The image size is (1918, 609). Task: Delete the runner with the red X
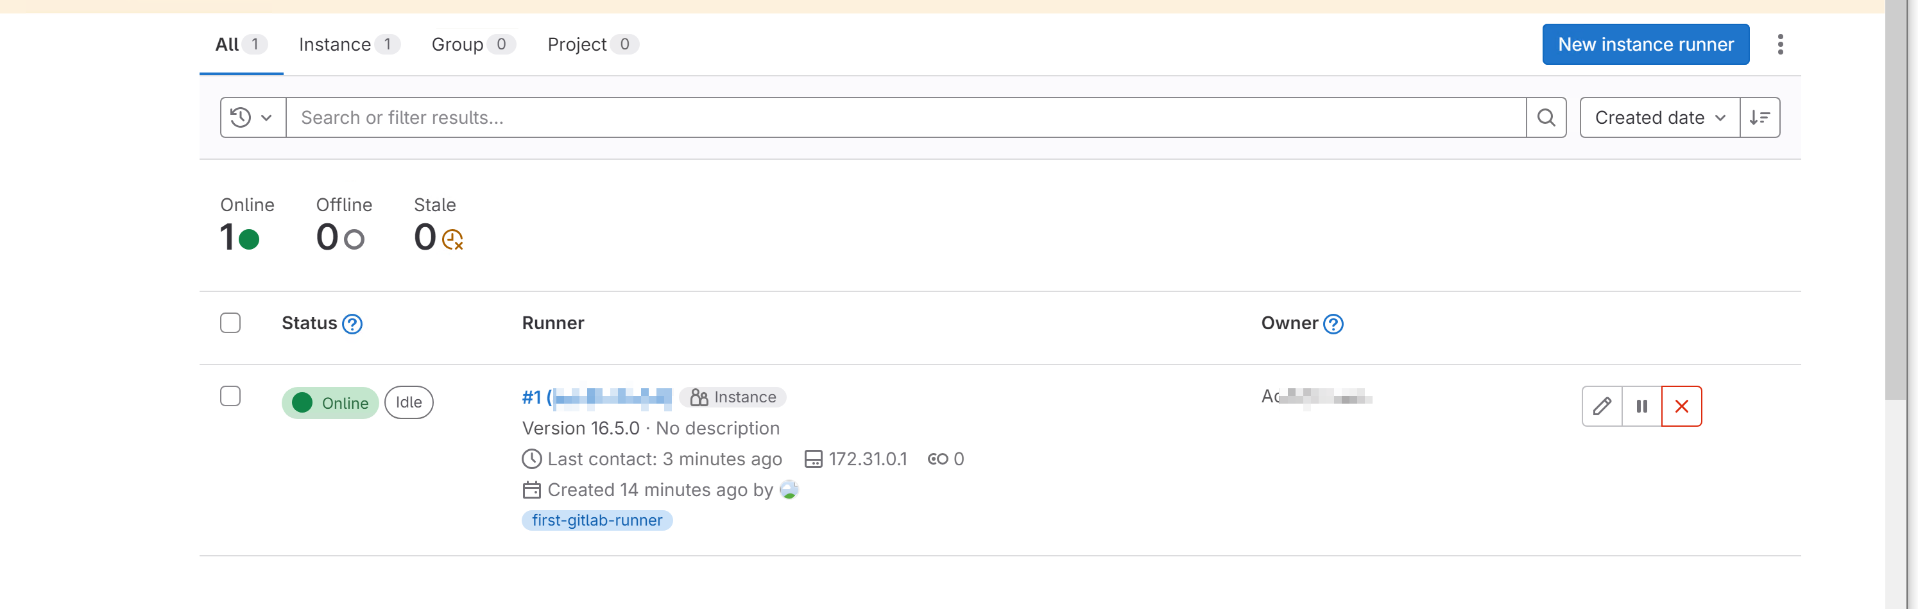click(1681, 406)
